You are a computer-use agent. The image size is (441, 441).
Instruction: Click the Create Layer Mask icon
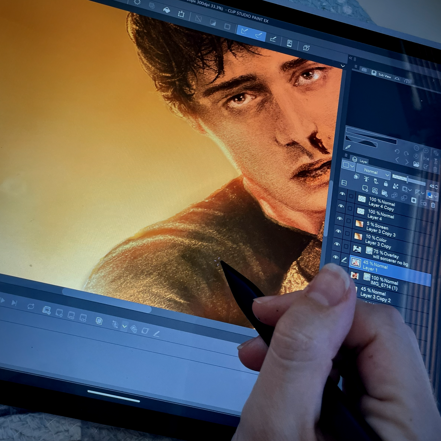(414, 200)
